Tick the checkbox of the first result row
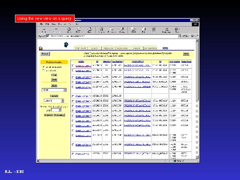Image resolution: width=240 pixels, height=180 pixels. (73, 66)
